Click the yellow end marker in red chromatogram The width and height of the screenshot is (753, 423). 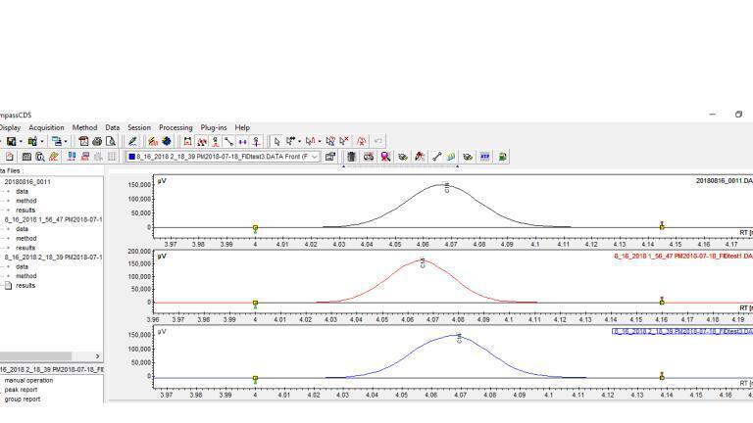pyautogui.click(x=662, y=302)
